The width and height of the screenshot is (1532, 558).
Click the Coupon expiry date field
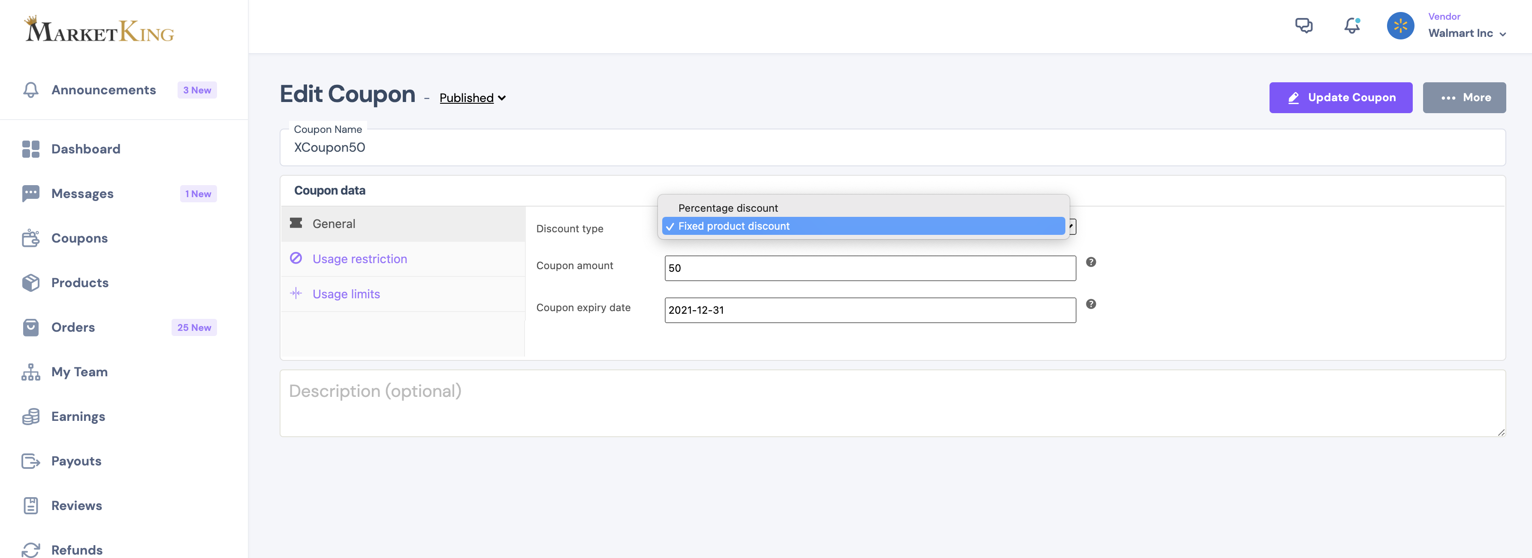869,310
